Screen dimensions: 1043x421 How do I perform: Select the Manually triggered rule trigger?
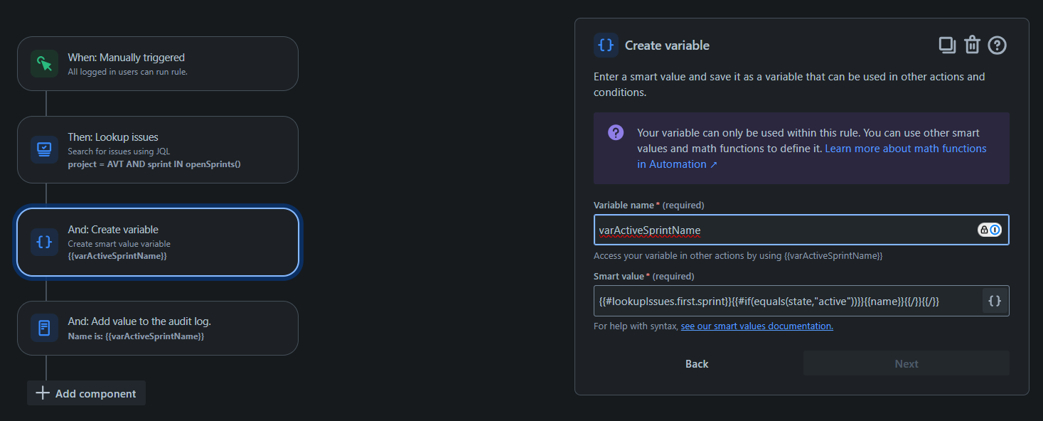click(x=158, y=63)
